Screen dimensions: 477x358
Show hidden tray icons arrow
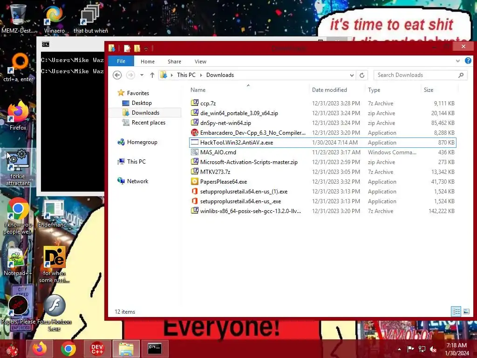(399, 349)
